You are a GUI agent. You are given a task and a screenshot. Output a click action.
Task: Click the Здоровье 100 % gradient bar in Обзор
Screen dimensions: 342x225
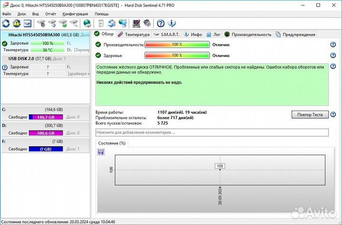click(177, 56)
